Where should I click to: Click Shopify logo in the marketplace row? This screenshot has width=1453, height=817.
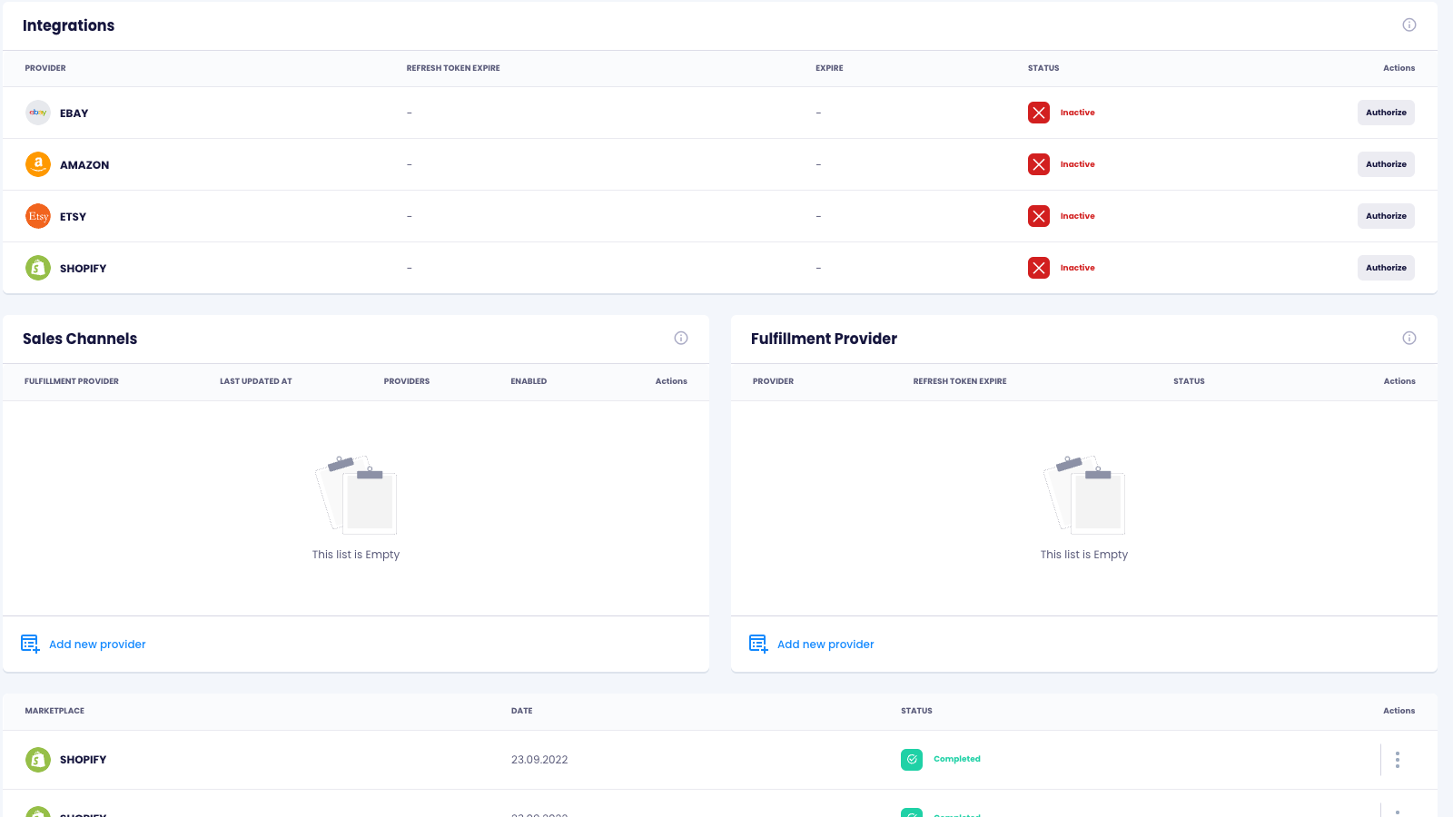tap(38, 759)
